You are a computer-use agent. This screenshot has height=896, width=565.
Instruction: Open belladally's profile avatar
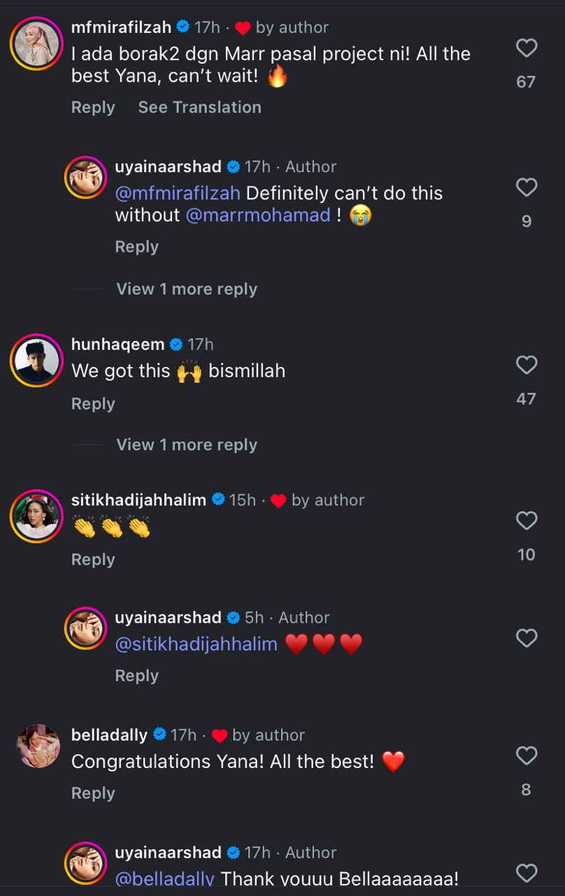[37, 746]
